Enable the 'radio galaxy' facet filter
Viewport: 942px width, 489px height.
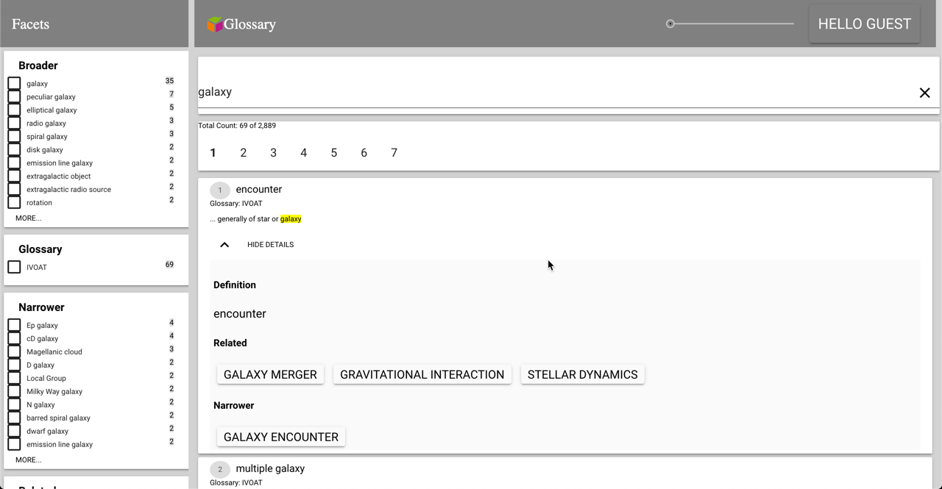pos(14,123)
